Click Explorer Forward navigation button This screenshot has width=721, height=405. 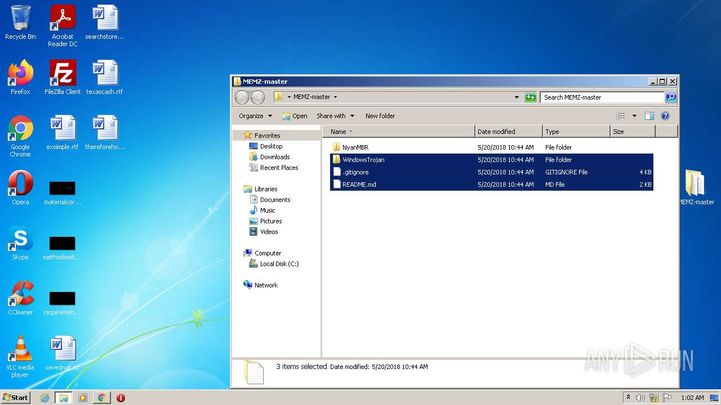coord(257,97)
